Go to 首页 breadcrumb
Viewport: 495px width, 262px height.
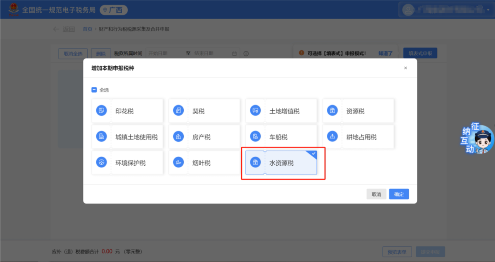(87, 29)
